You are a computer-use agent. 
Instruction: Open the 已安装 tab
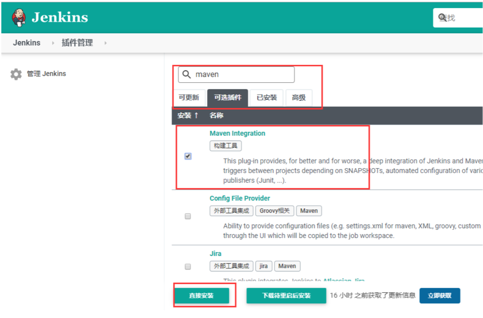[267, 97]
